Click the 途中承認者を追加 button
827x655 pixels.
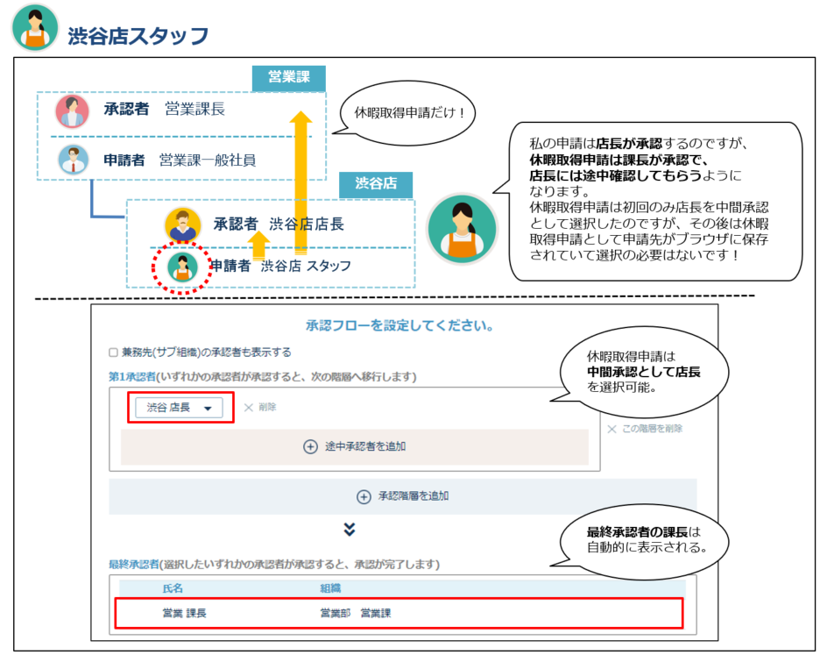[355, 446]
